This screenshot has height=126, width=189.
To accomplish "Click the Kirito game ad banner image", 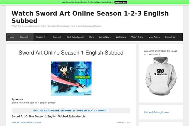I will (x=71, y=78).
